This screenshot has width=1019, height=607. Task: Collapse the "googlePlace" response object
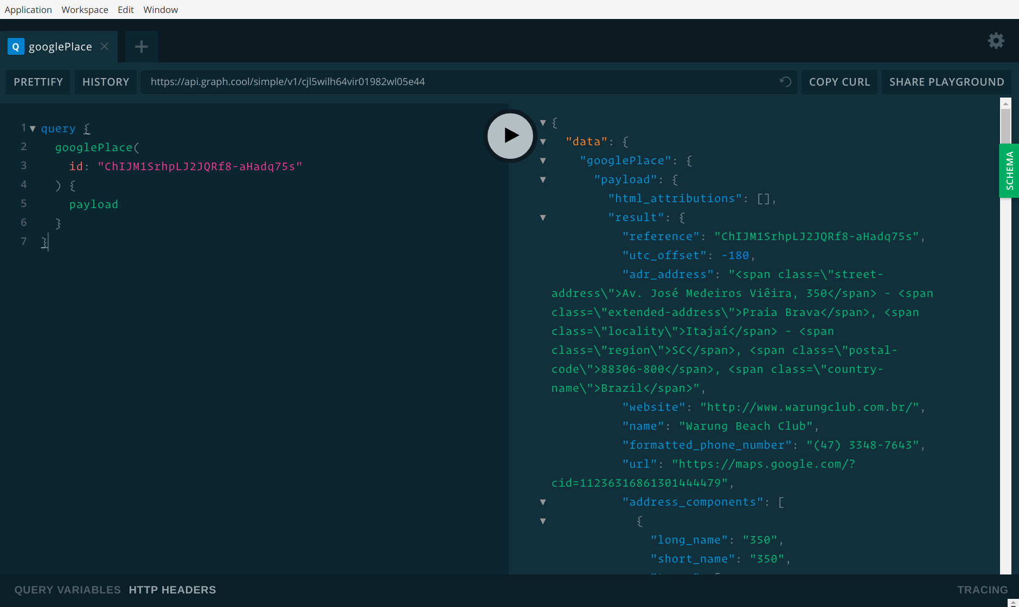[543, 160]
